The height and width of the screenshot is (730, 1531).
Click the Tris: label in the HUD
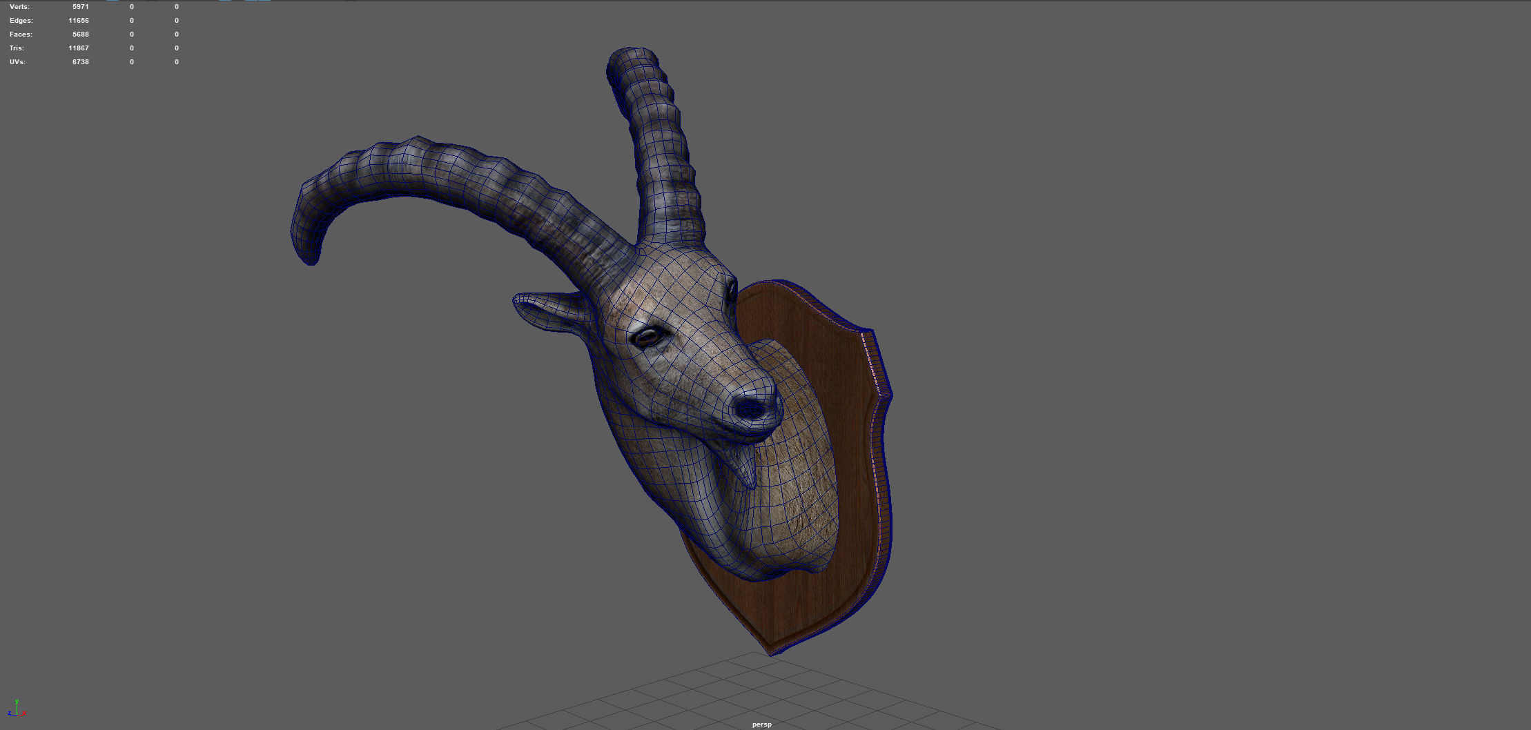point(17,48)
